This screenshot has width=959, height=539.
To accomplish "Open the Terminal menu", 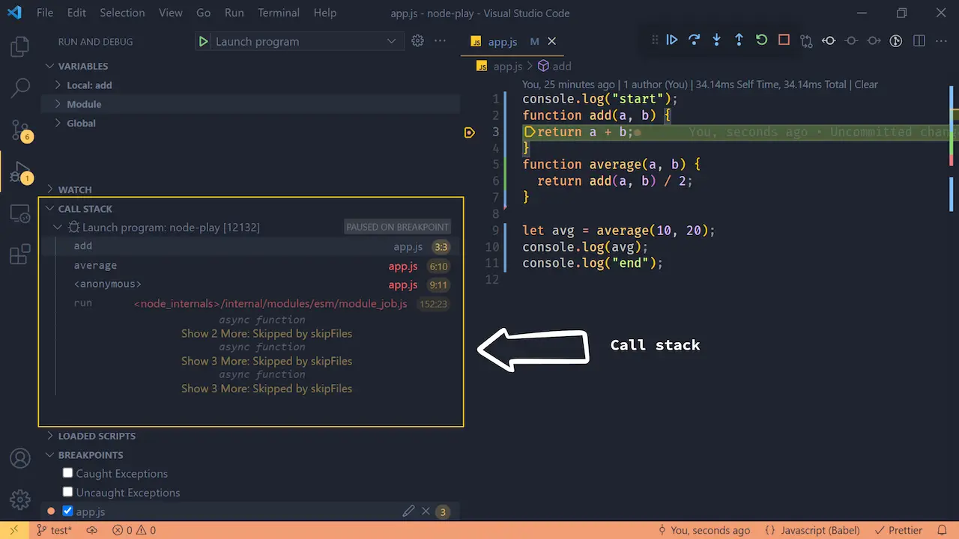I will pos(278,13).
